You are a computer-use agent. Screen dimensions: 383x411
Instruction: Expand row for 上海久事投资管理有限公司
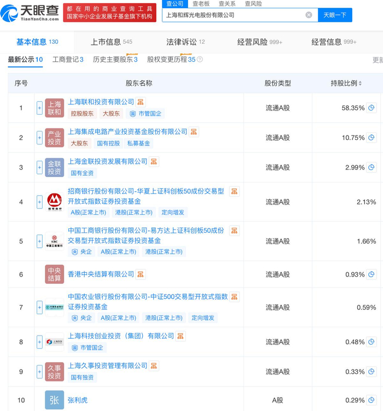tap(39, 372)
